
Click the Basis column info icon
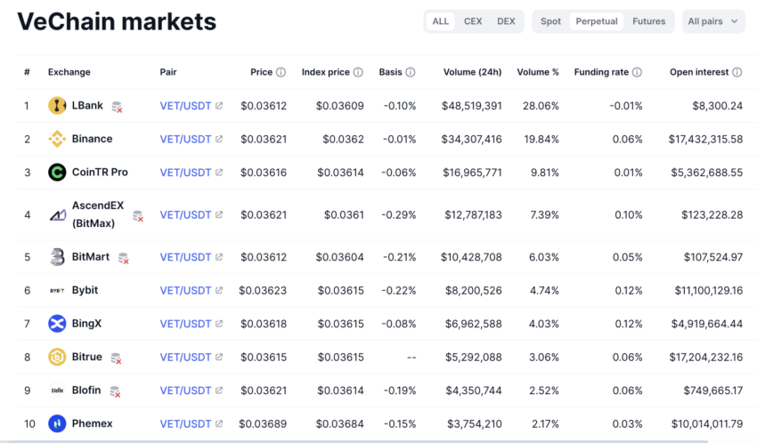click(x=410, y=72)
